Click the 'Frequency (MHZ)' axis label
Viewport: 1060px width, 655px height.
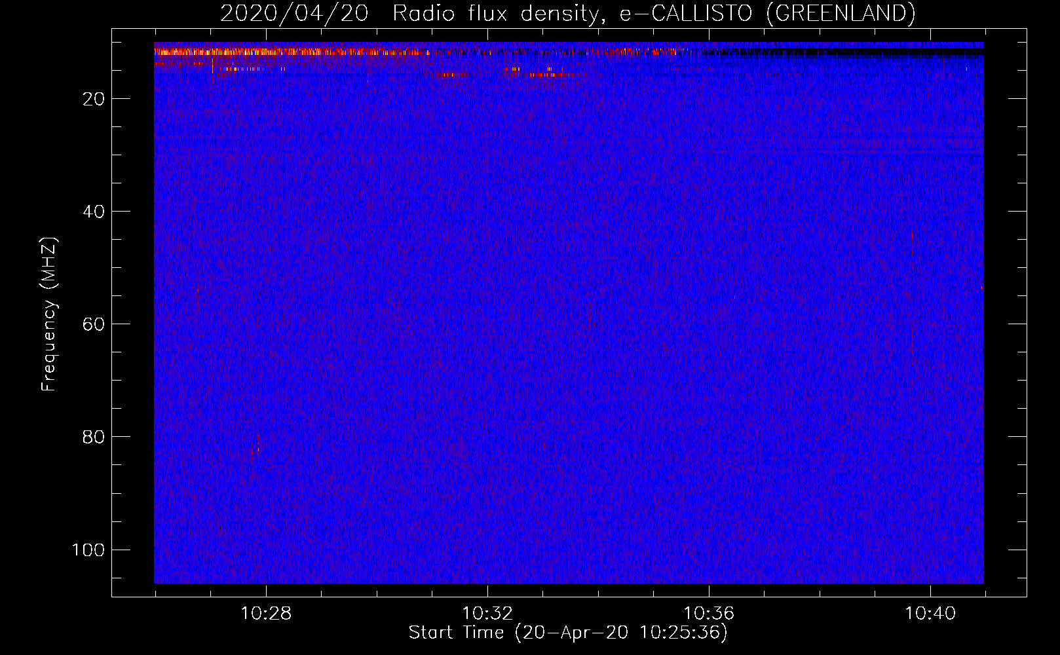coord(49,314)
